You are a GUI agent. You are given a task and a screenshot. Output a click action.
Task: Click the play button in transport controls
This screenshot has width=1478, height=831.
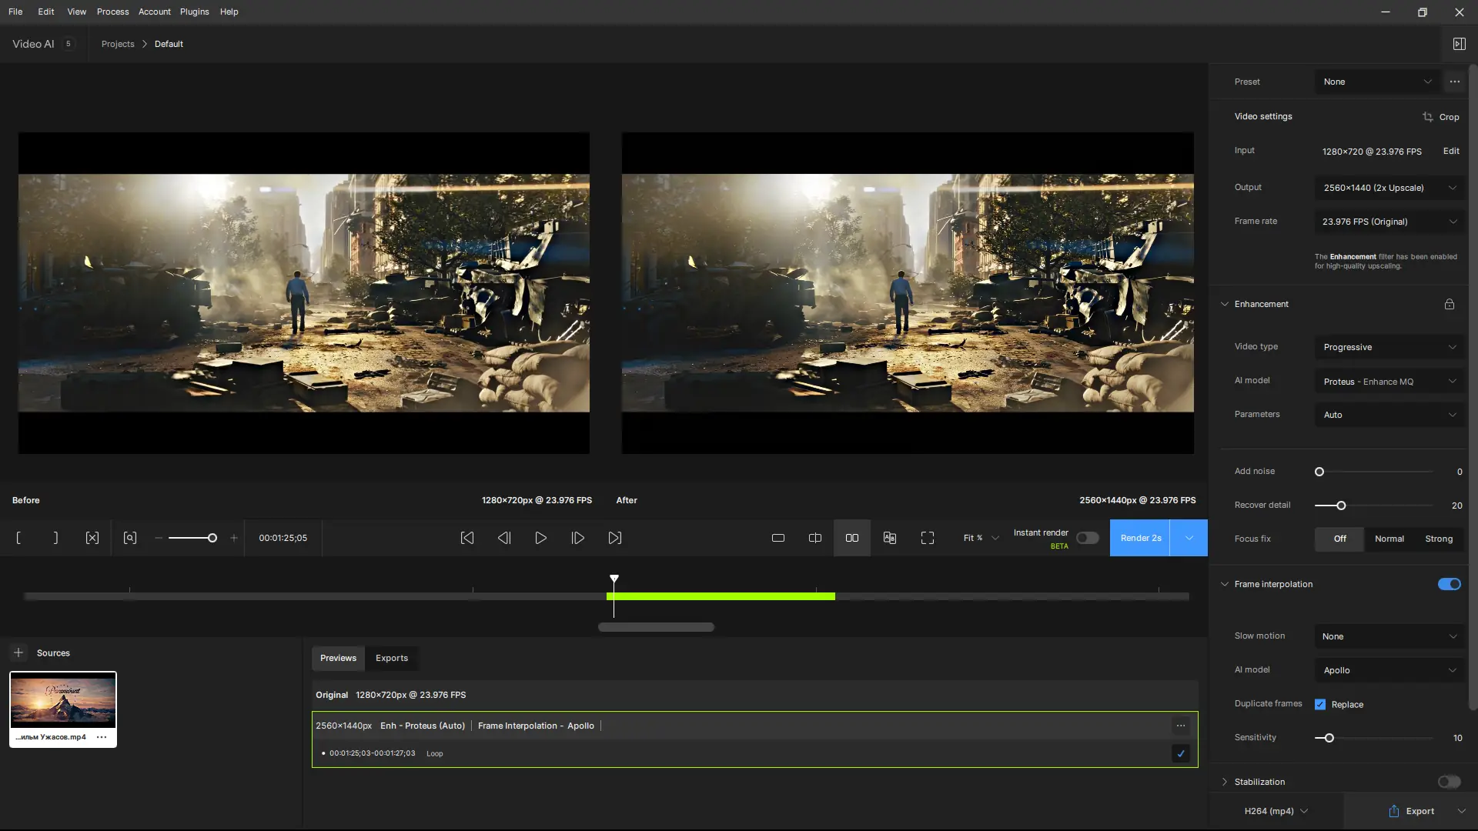540,538
